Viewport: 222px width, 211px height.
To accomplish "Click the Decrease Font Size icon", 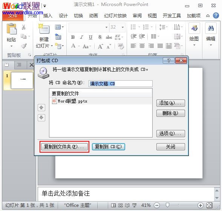I will point(109,46).
